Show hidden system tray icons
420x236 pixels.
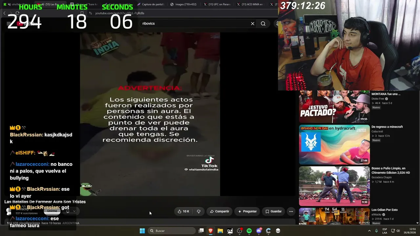tap(369, 231)
